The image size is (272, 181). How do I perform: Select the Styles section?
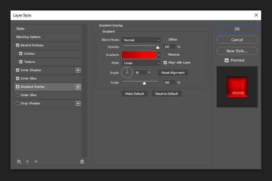(x=48, y=29)
